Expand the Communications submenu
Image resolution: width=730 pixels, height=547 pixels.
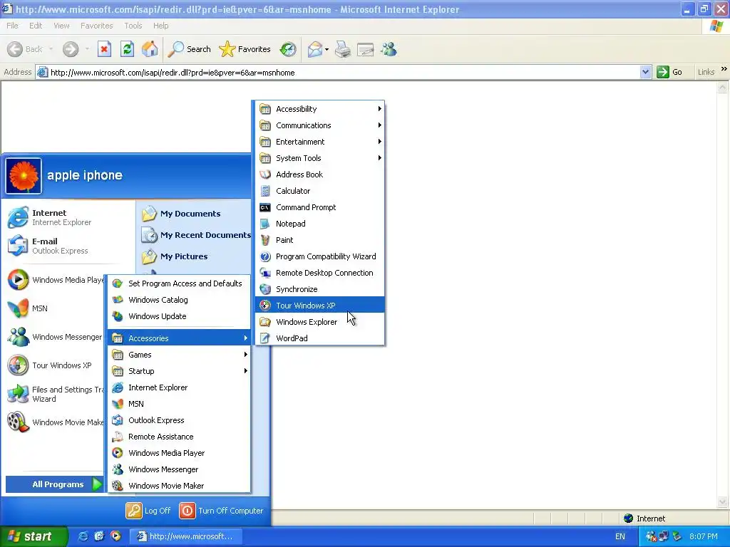pos(320,125)
